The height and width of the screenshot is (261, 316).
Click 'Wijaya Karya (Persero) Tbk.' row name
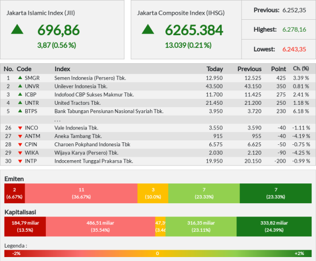[86, 153]
